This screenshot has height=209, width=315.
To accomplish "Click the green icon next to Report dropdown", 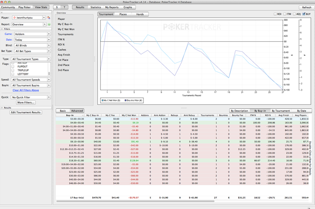I will [49, 24].
